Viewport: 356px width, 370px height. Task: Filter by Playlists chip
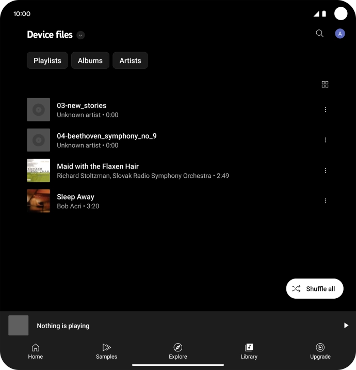[47, 60]
